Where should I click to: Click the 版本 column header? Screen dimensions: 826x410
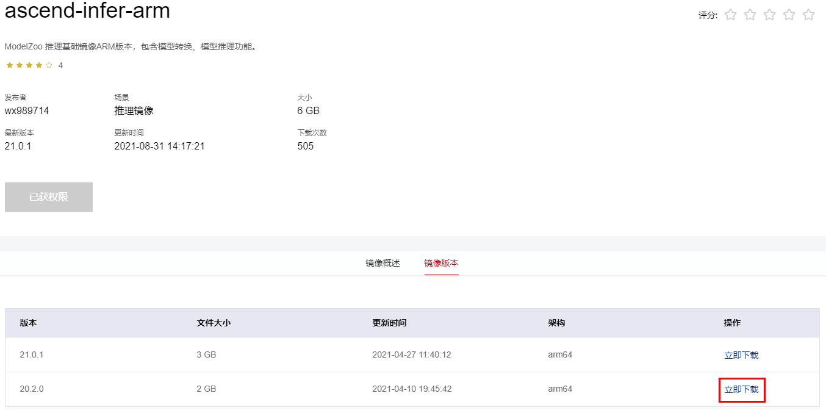28,323
